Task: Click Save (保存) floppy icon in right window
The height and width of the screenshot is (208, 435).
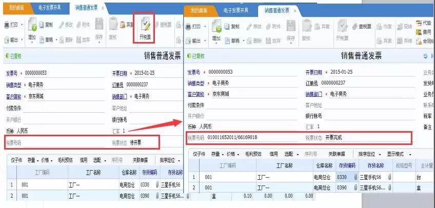Action: pyautogui.click(x=291, y=26)
